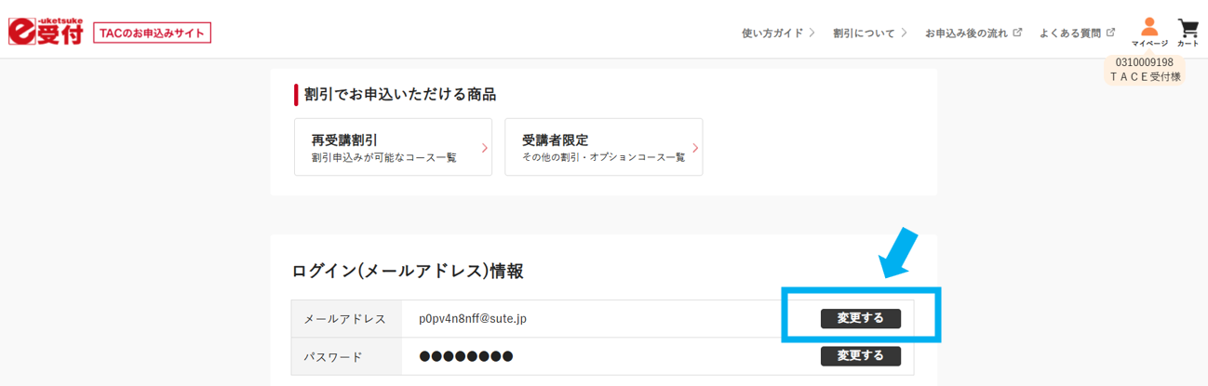Open the 再受講割引 course list card
Viewport: 1208px width, 386px height.
(392, 147)
